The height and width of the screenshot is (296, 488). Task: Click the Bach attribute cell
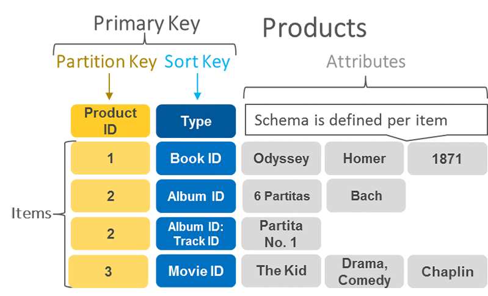click(x=366, y=195)
